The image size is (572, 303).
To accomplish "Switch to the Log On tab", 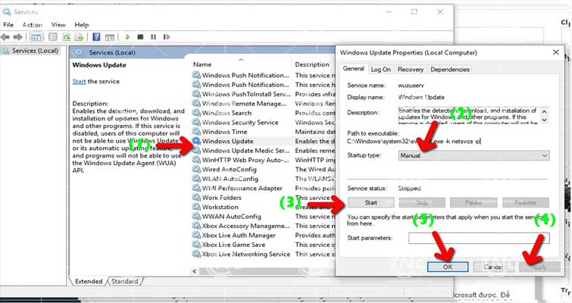I will (380, 69).
